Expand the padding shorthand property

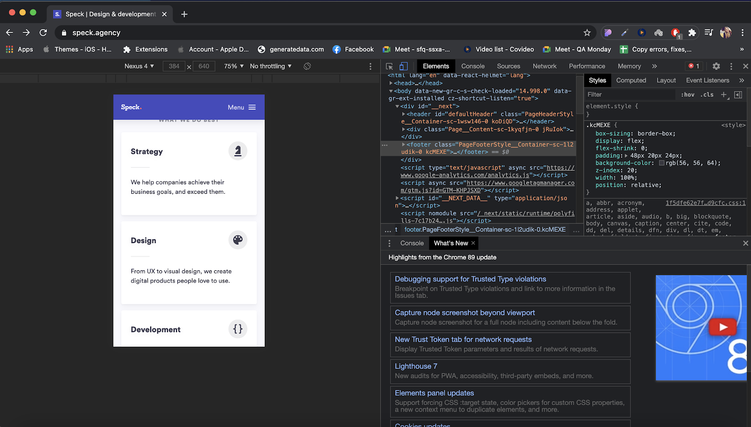[627, 156]
